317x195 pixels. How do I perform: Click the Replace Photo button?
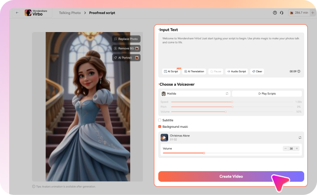click(x=126, y=39)
